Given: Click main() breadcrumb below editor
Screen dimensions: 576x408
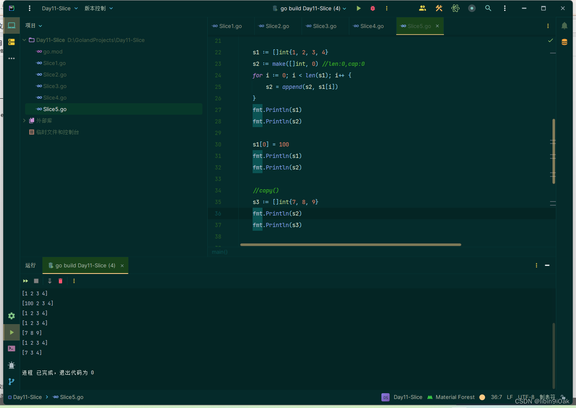Looking at the screenshot, I should coord(220,252).
